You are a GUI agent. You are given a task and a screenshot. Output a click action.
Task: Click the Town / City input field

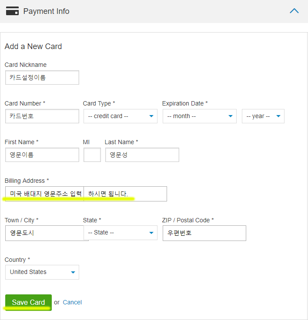point(44,233)
